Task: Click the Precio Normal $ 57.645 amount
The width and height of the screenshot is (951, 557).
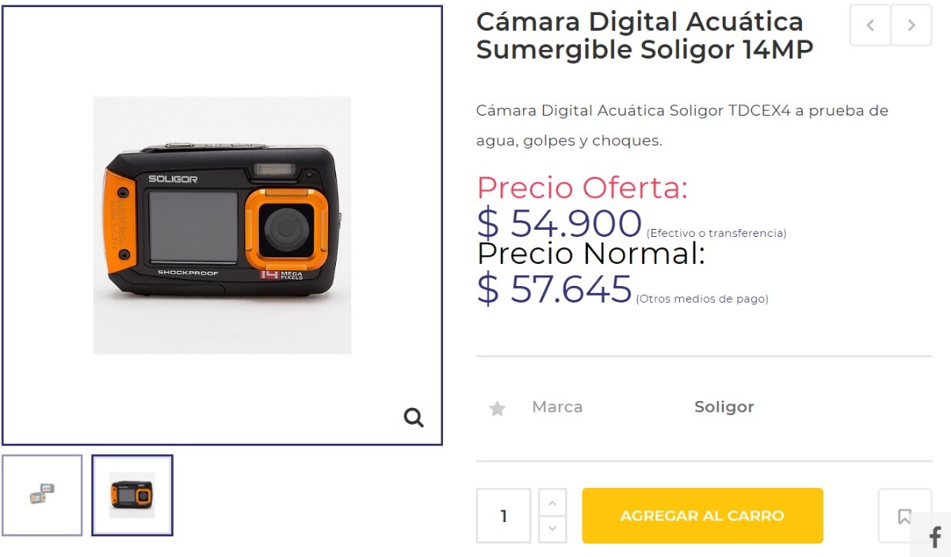Action: click(x=555, y=288)
